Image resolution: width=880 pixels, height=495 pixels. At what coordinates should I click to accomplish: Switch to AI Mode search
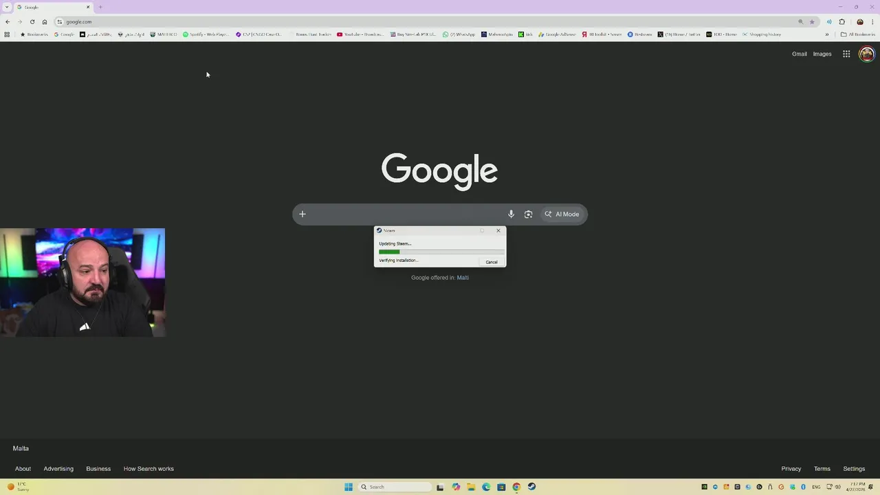tap(562, 214)
